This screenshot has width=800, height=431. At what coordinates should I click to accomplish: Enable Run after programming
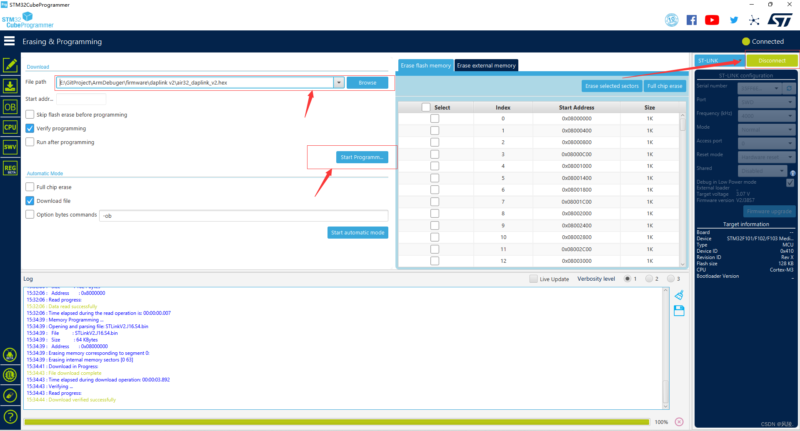point(30,142)
